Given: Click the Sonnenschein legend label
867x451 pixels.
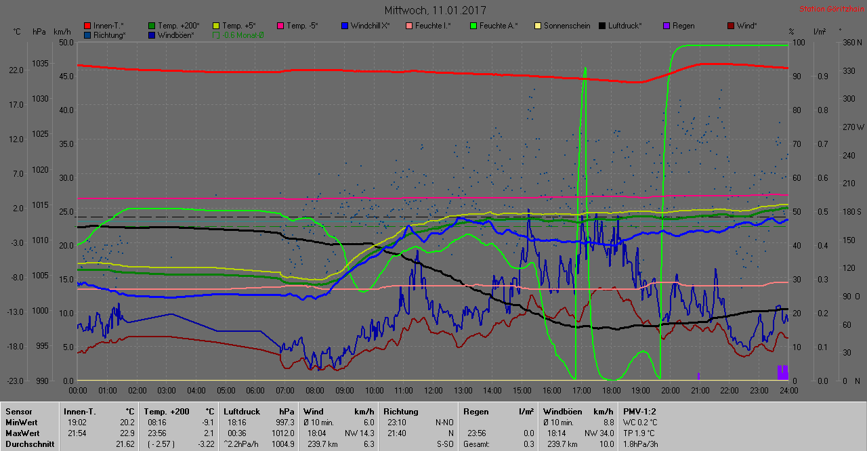Looking at the screenshot, I should point(568,26).
